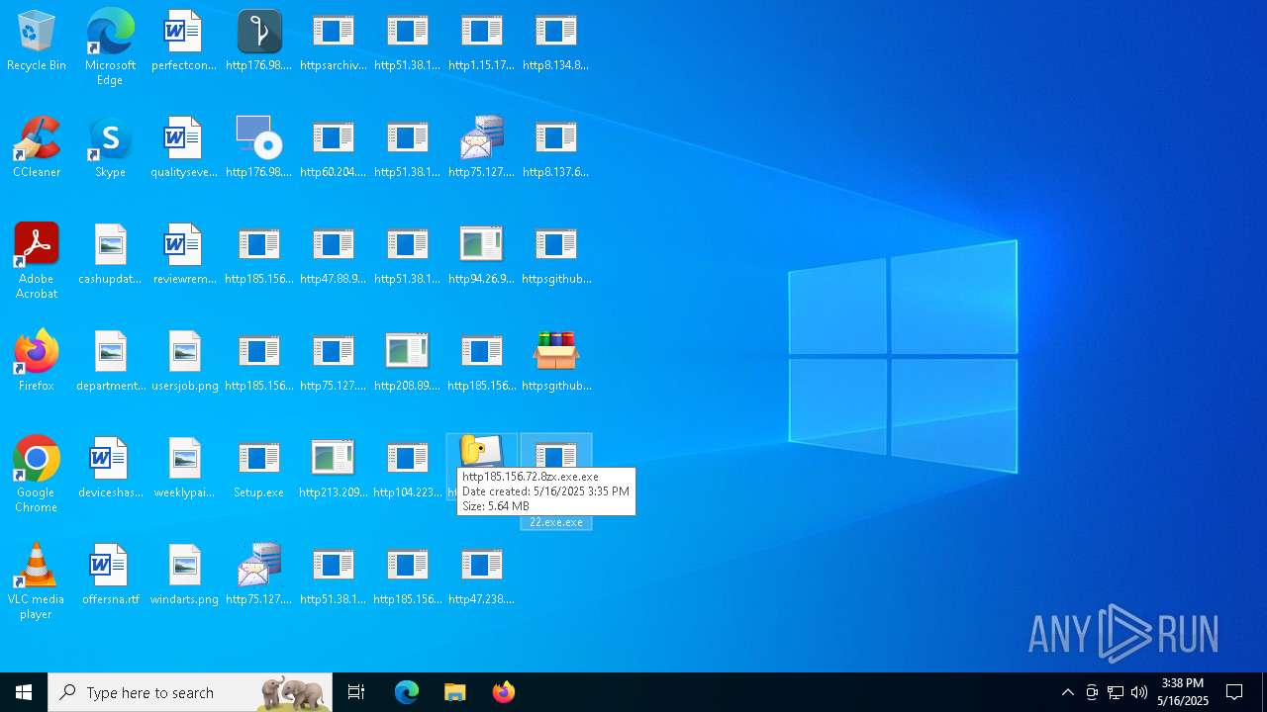Open the clock showing 3:38 PM
Screen dimensions: 1267x712
tap(1183, 692)
